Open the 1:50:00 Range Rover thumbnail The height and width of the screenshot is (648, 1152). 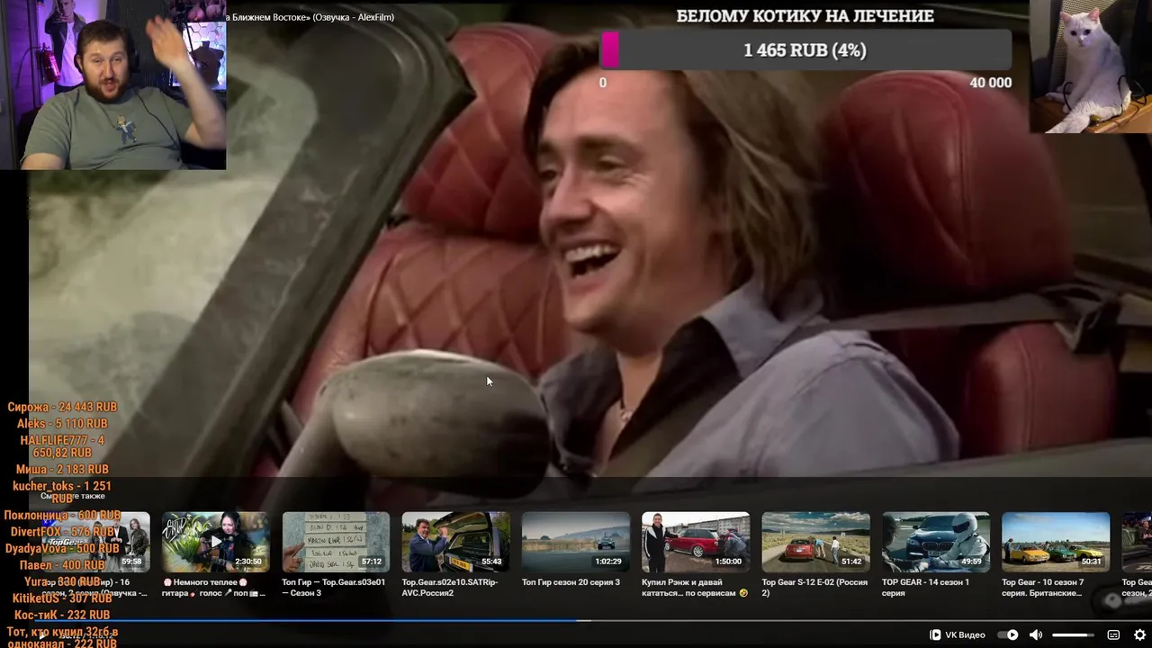(x=696, y=542)
